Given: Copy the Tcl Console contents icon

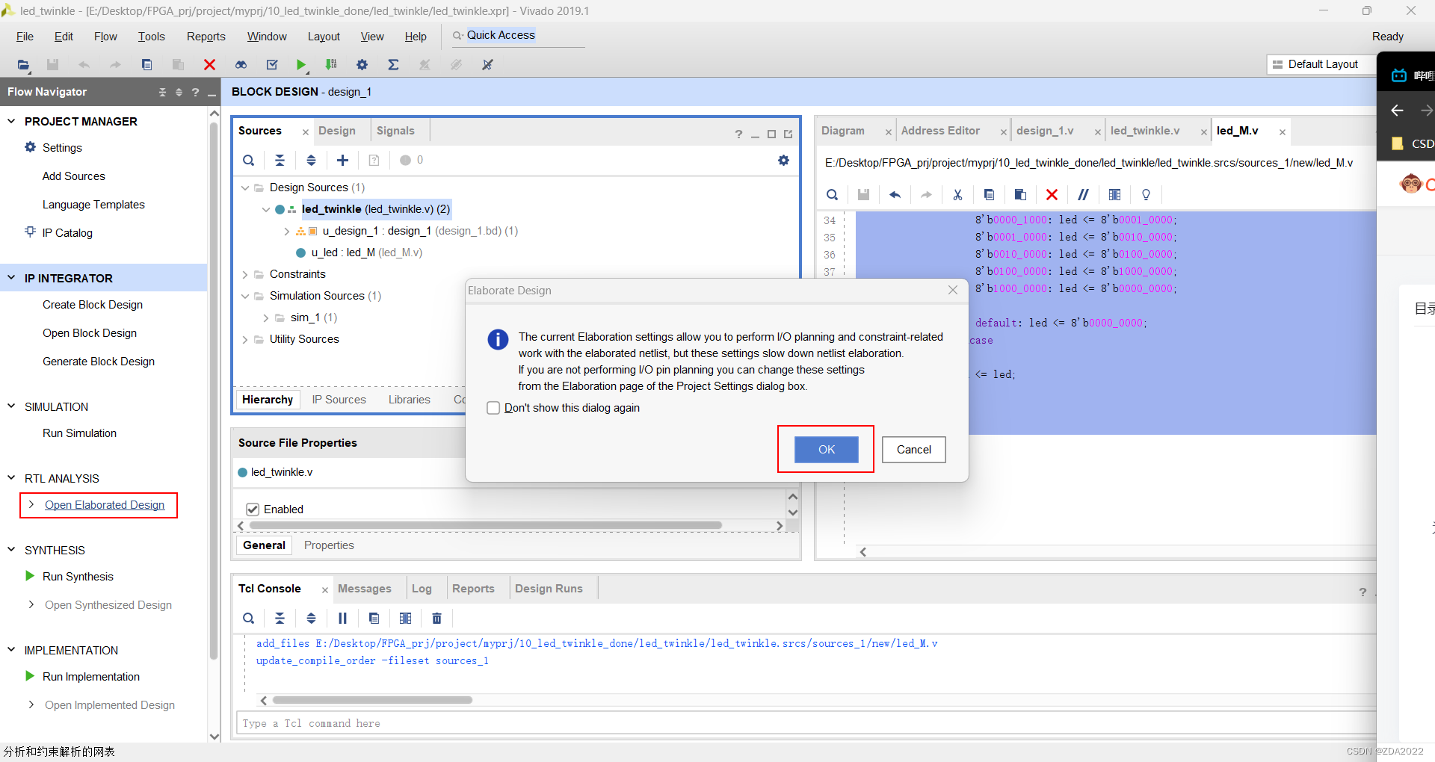Looking at the screenshot, I should [x=374, y=618].
